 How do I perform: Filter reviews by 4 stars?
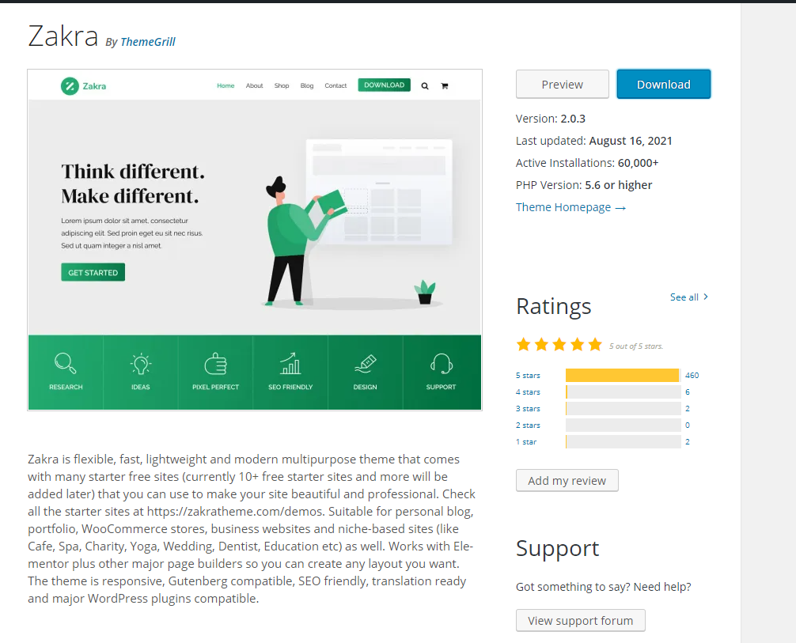pos(528,392)
